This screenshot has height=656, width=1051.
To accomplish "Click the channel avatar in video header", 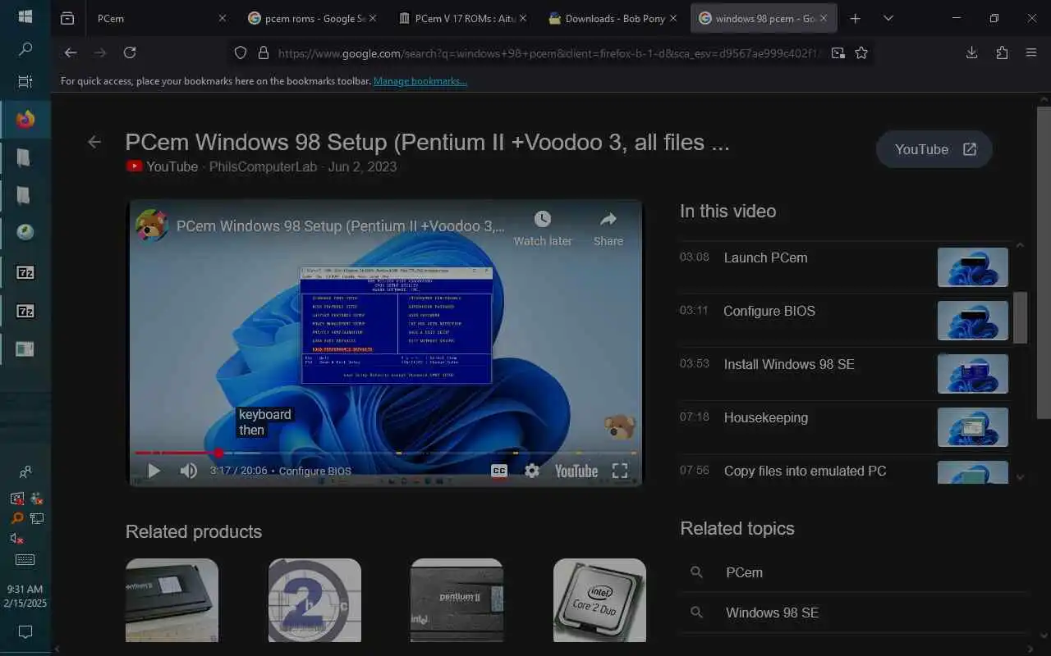I will 152,225.
